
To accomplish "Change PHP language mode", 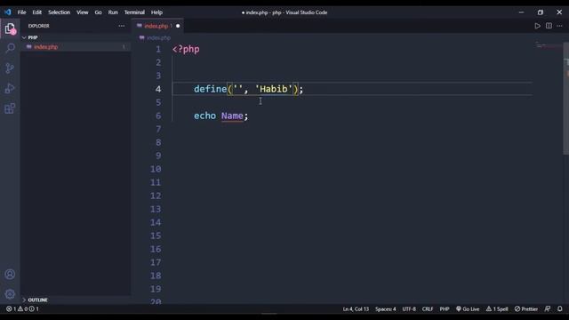I will (445, 309).
